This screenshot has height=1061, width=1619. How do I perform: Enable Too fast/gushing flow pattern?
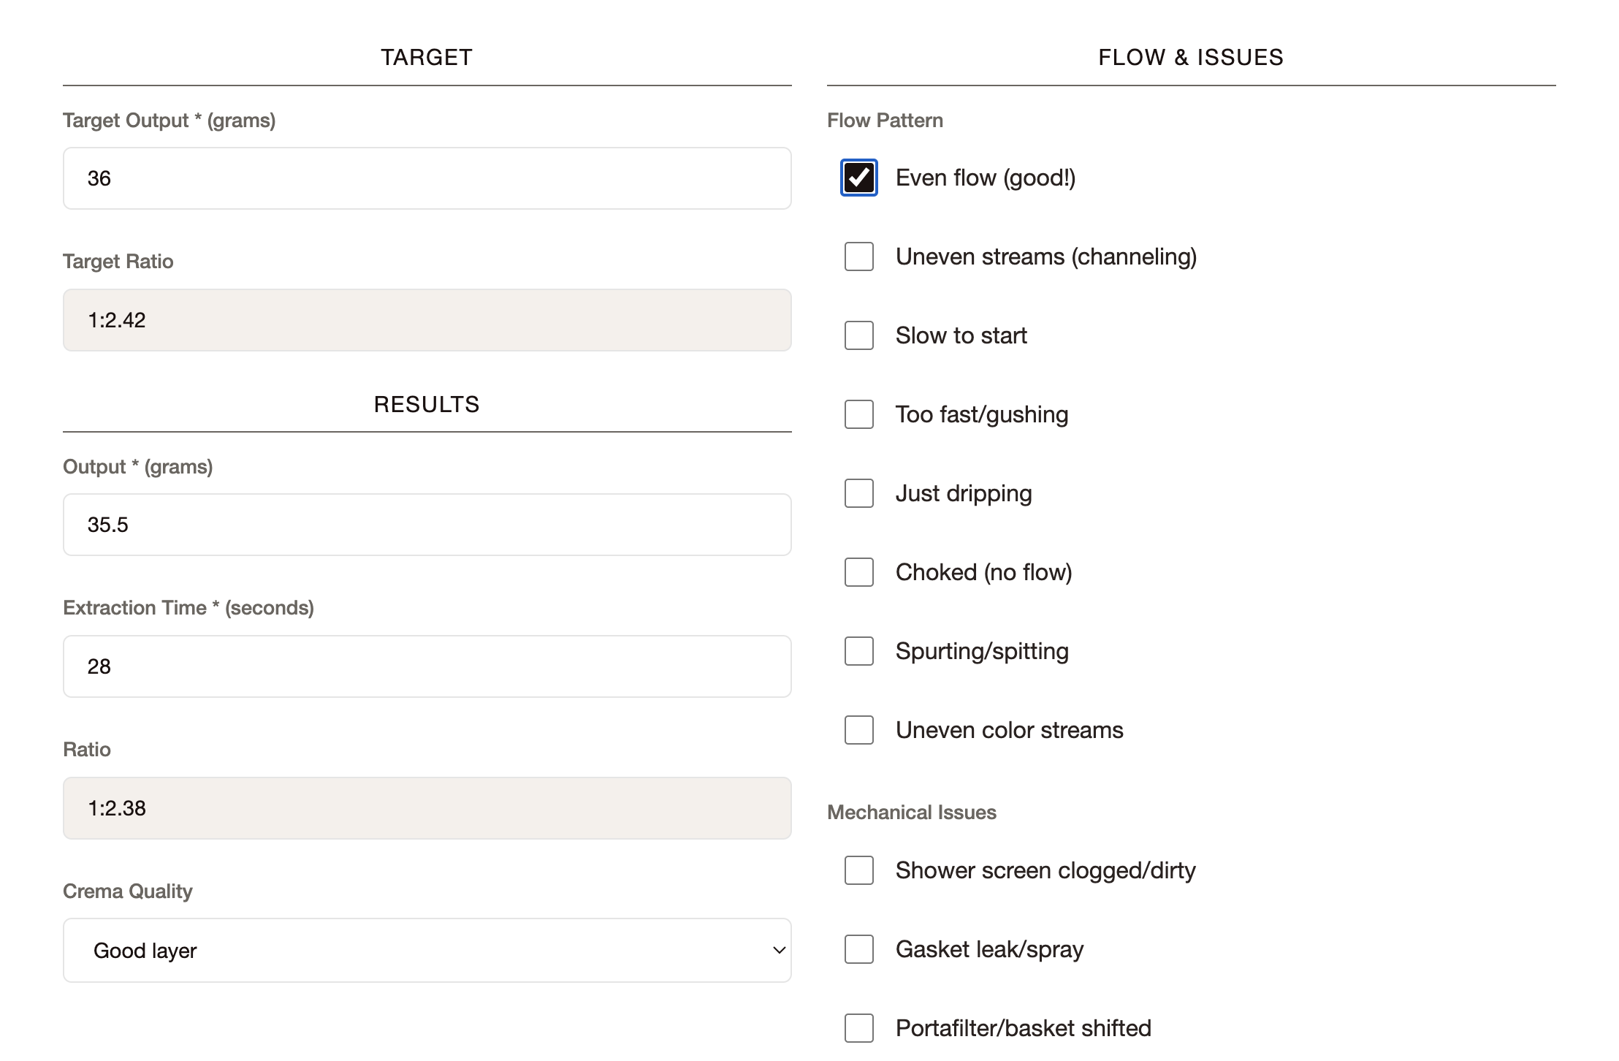click(858, 414)
